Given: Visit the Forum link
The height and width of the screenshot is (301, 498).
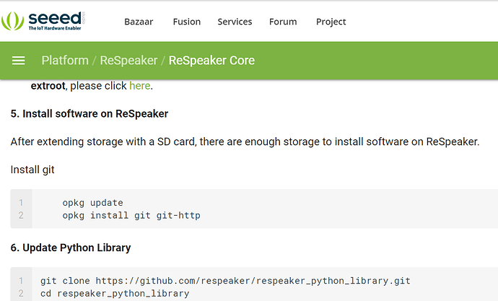Looking at the screenshot, I should [x=283, y=22].
